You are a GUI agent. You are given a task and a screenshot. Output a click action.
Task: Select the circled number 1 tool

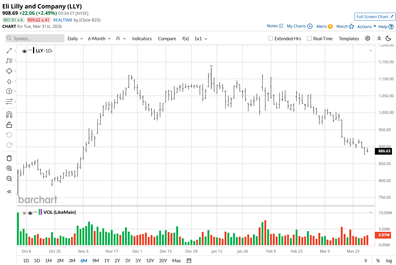[9, 91]
